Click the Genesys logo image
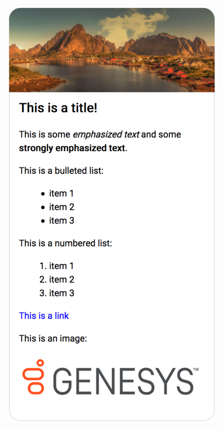 111,377
